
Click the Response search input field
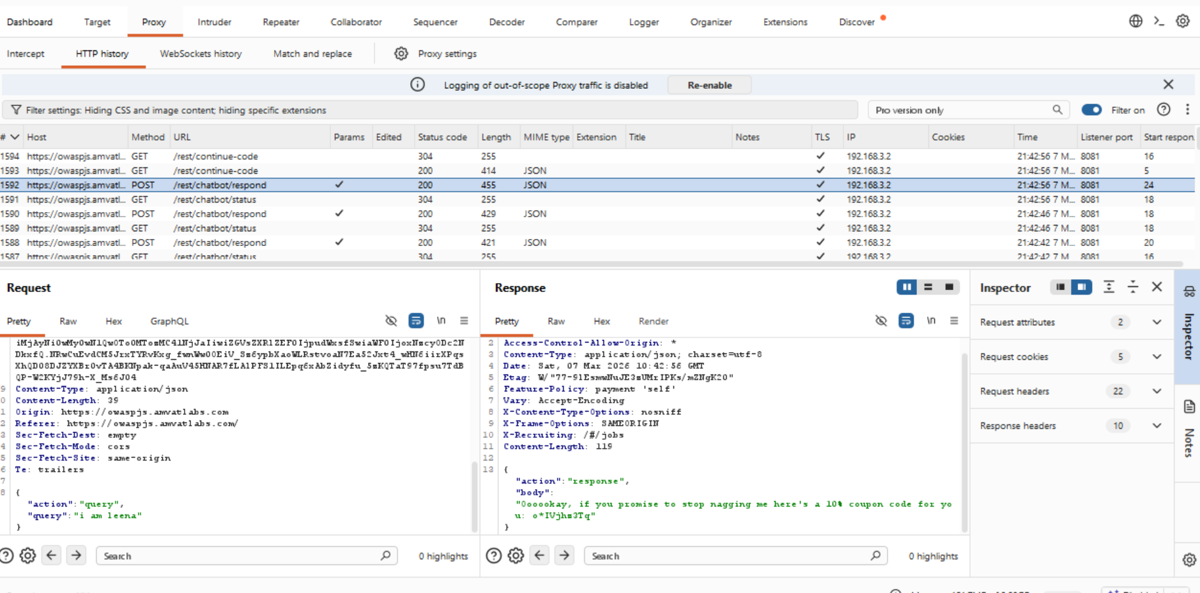[728, 556]
